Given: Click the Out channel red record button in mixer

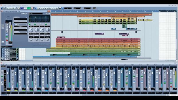Looking at the screenshot, I should coord(171,86).
